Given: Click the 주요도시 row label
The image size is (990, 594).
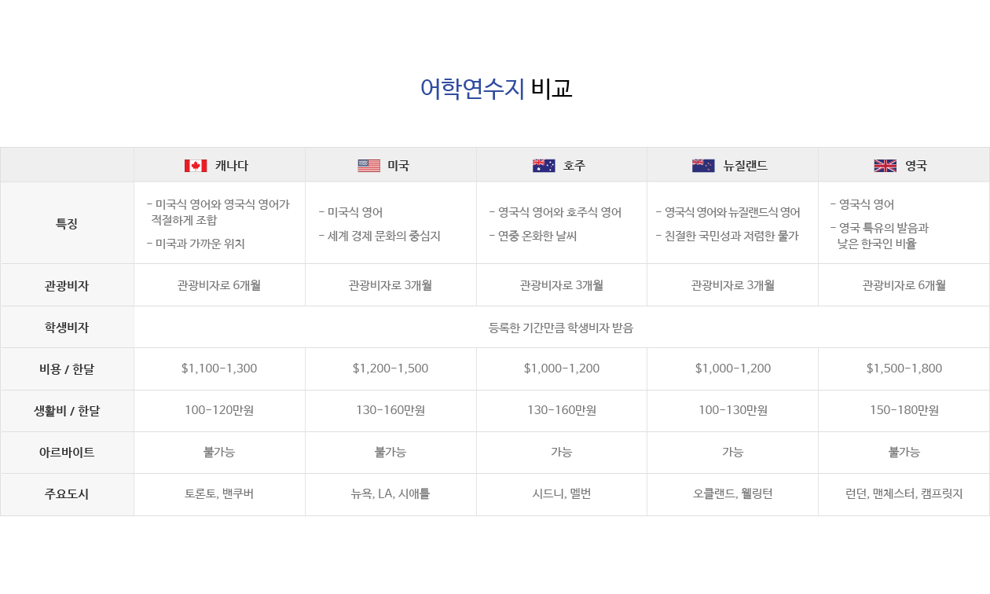Looking at the screenshot, I should point(67,494).
